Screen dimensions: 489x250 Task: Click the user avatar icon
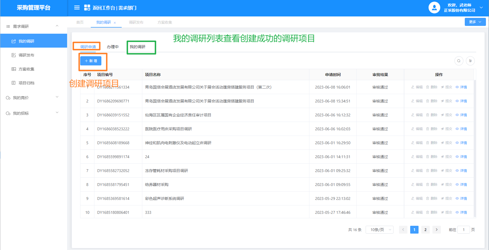click(x=434, y=8)
